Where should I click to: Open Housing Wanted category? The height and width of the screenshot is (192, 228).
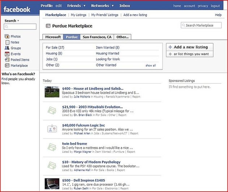point(107,53)
